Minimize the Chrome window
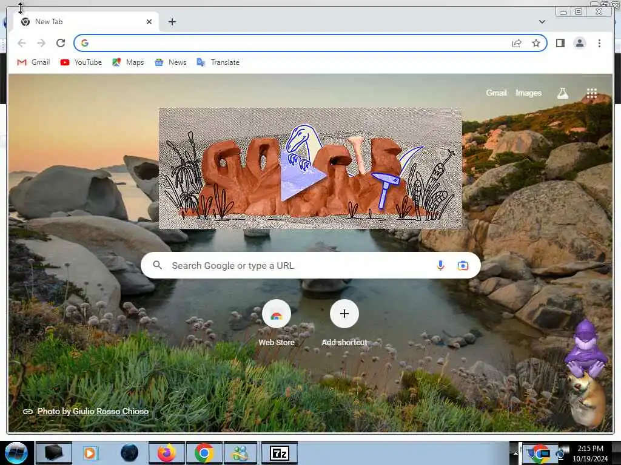The height and width of the screenshot is (465, 621). point(563,12)
